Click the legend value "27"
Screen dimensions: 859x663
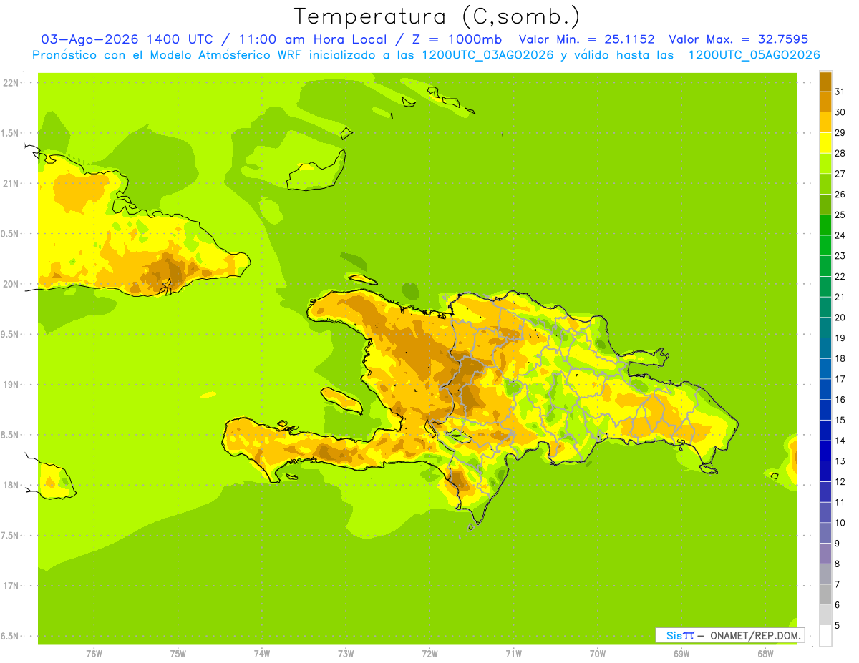[840, 174]
